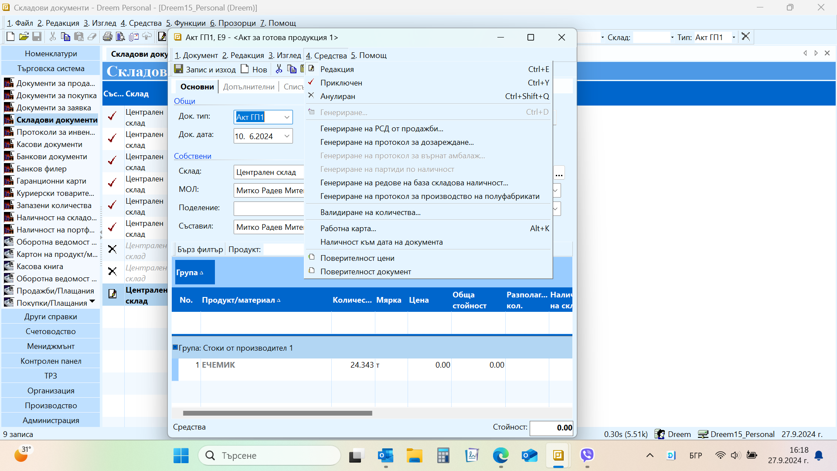Toggle the Приключен status in the menu

coord(429,82)
